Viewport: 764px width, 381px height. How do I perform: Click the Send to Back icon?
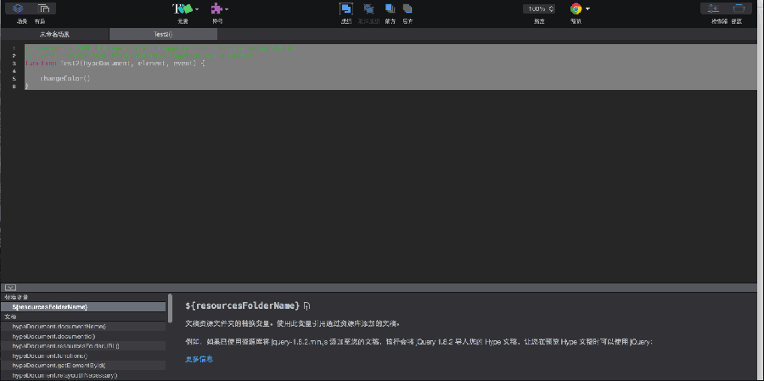click(408, 8)
